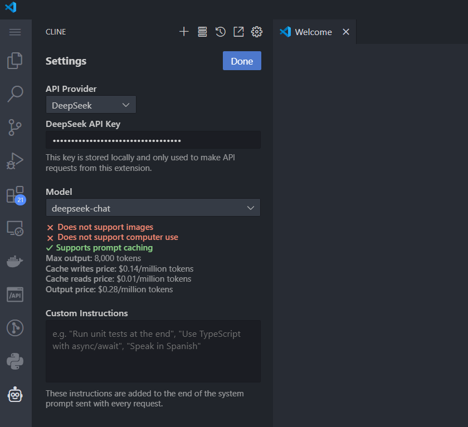Open the Remote Explorer view
Viewport: 468px width, 427px height.
click(15, 228)
